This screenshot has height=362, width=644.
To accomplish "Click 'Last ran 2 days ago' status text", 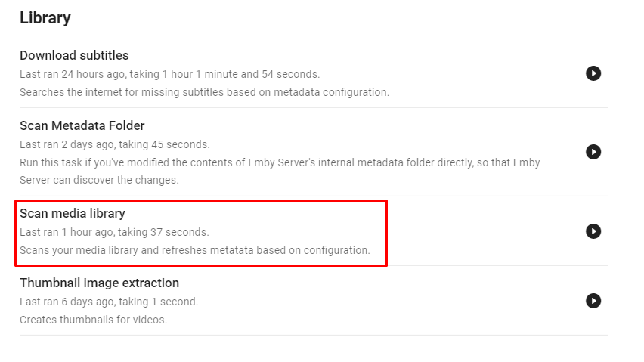I will tap(114, 144).
